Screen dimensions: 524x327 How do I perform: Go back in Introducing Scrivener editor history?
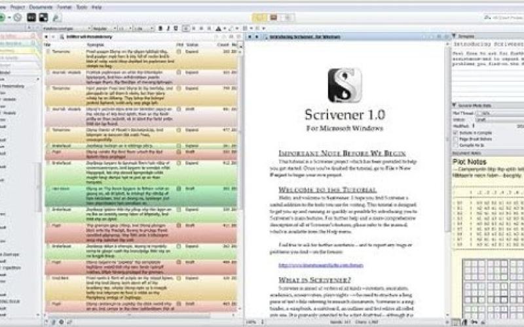pos(250,37)
